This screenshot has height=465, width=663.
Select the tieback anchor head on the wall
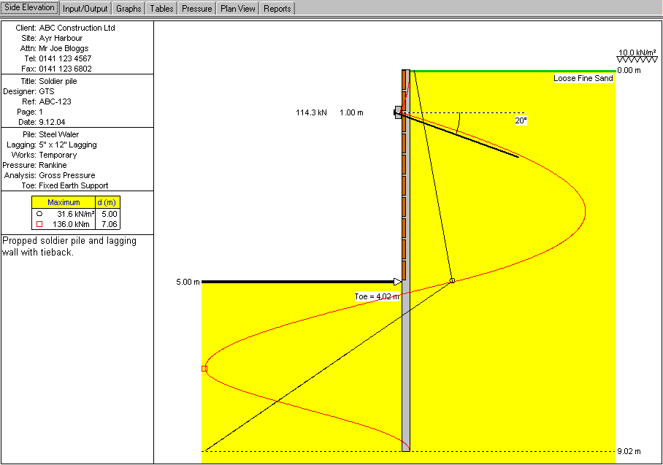pos(399,112)
